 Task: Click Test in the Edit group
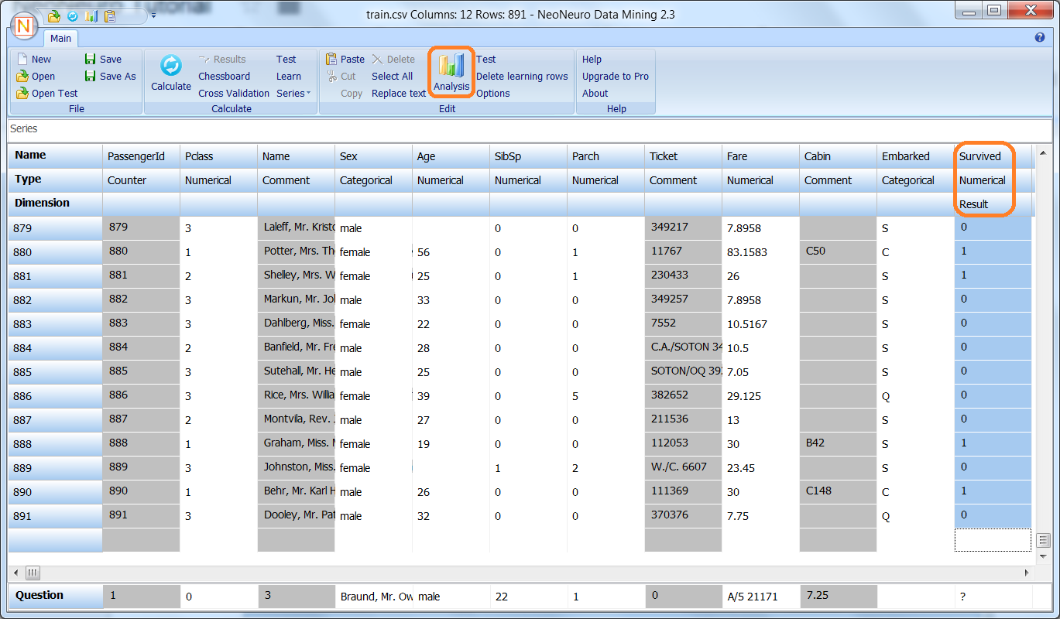[486, 59]
